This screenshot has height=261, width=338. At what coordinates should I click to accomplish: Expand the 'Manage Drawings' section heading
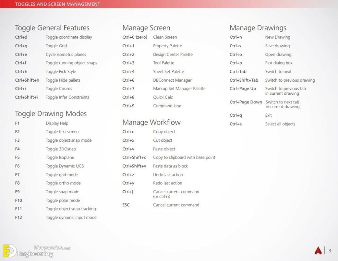pos(258,28)
